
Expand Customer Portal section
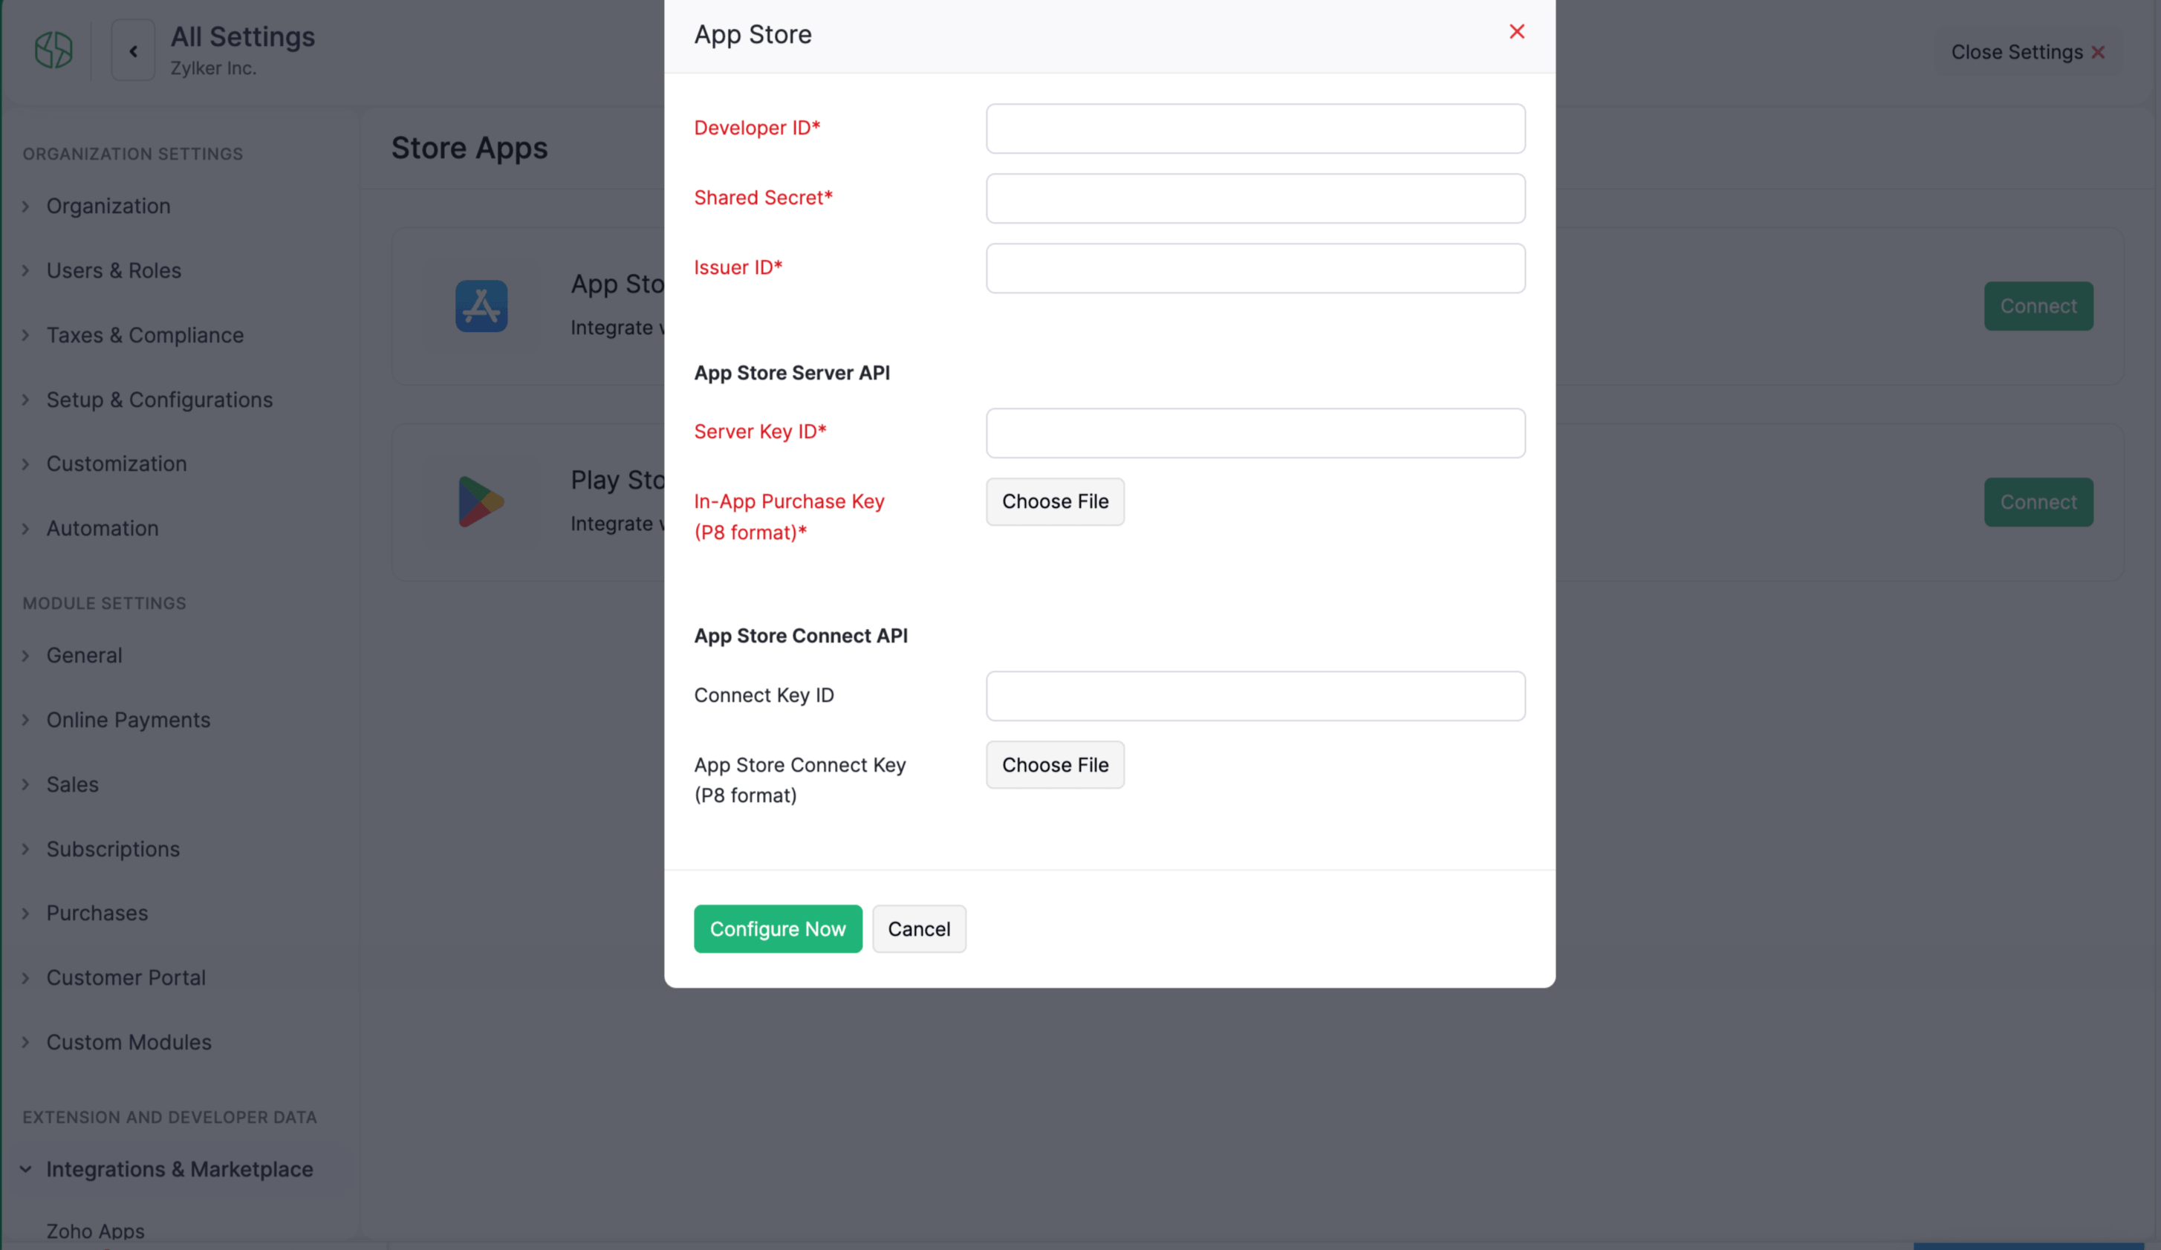coord(126,977)
